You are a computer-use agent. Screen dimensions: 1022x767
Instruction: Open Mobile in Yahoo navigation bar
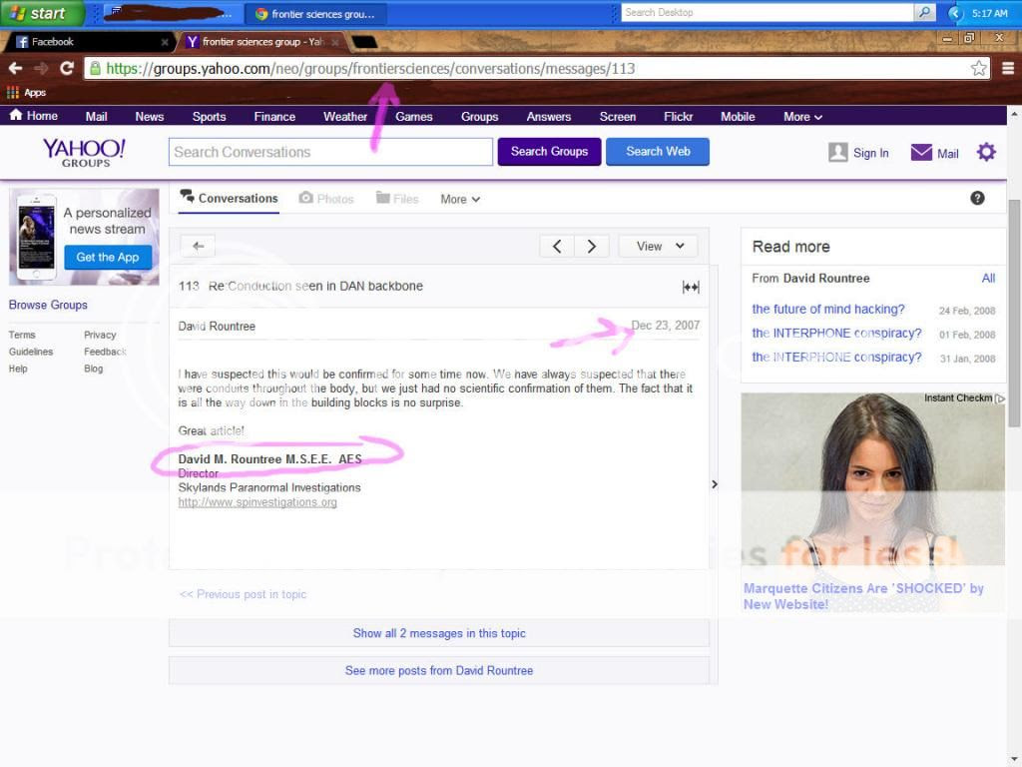738,117
